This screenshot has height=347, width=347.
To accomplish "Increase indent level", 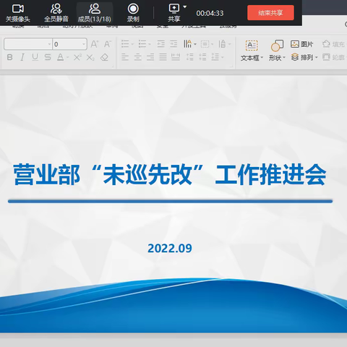I will 173,44.
